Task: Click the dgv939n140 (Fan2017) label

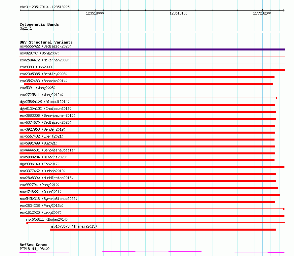Action: pyautogui.click(x=40, y=164)
